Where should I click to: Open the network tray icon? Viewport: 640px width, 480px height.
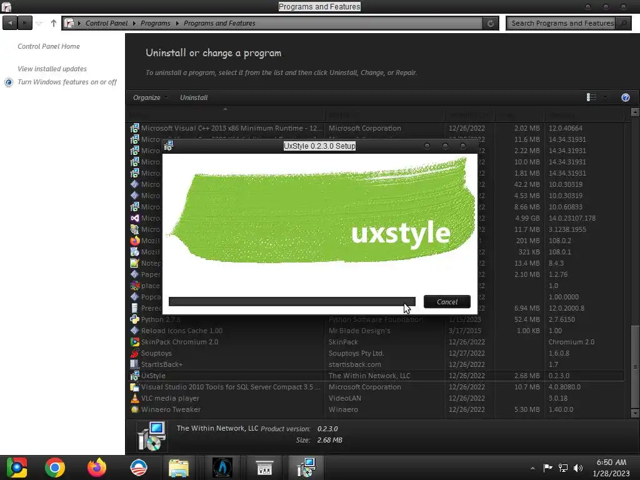[563, 467]
